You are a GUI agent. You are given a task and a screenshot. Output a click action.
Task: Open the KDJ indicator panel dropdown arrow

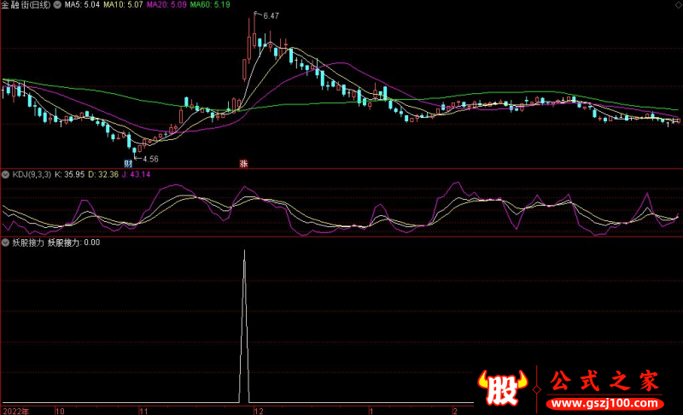pos(6,174)
